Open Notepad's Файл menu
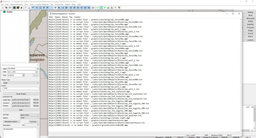This screenshot has height=138, width=256. 51,17
